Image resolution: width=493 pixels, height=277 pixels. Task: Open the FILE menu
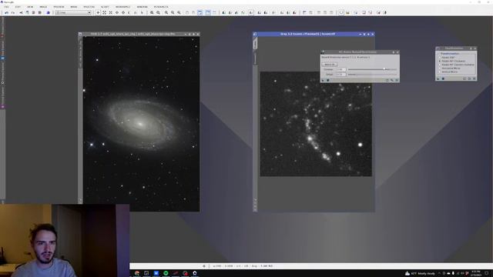(6, 7)
